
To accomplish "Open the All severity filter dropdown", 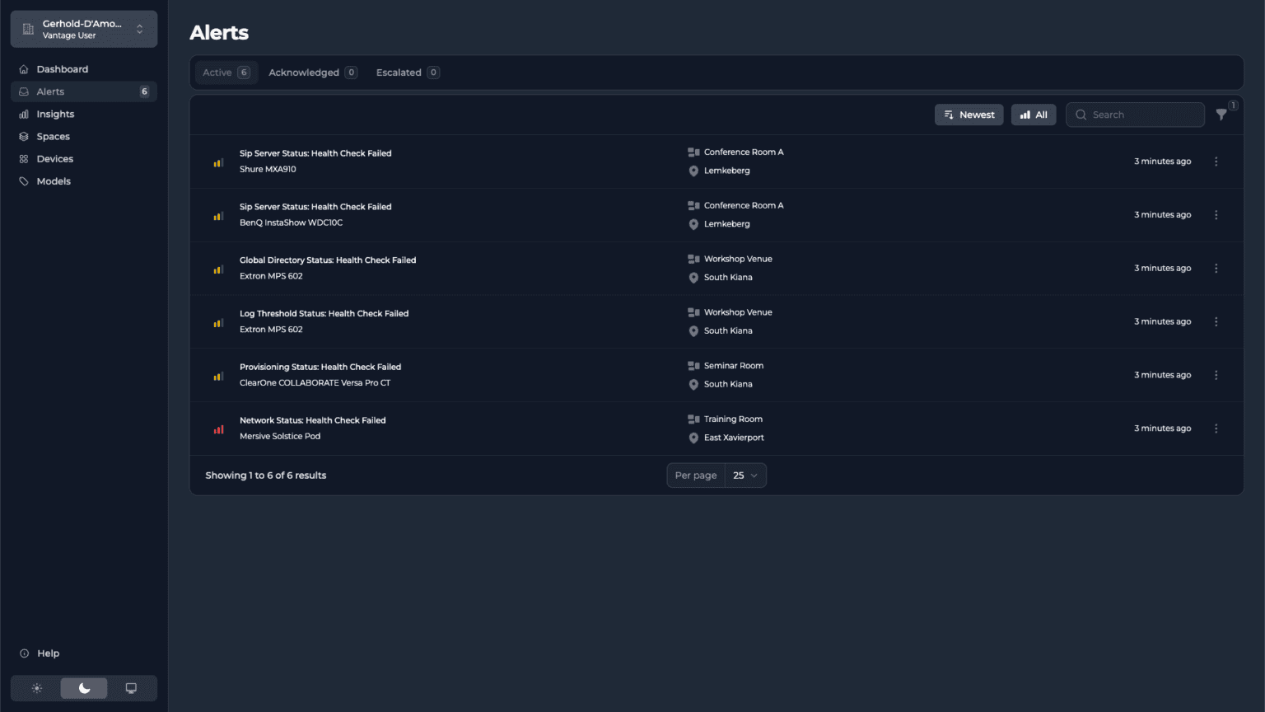I will coord(1034,115).
